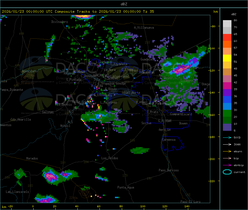Click the yellow eburn arrow legend icon
The height and width of the screenshot is (210, 248).
227,151
